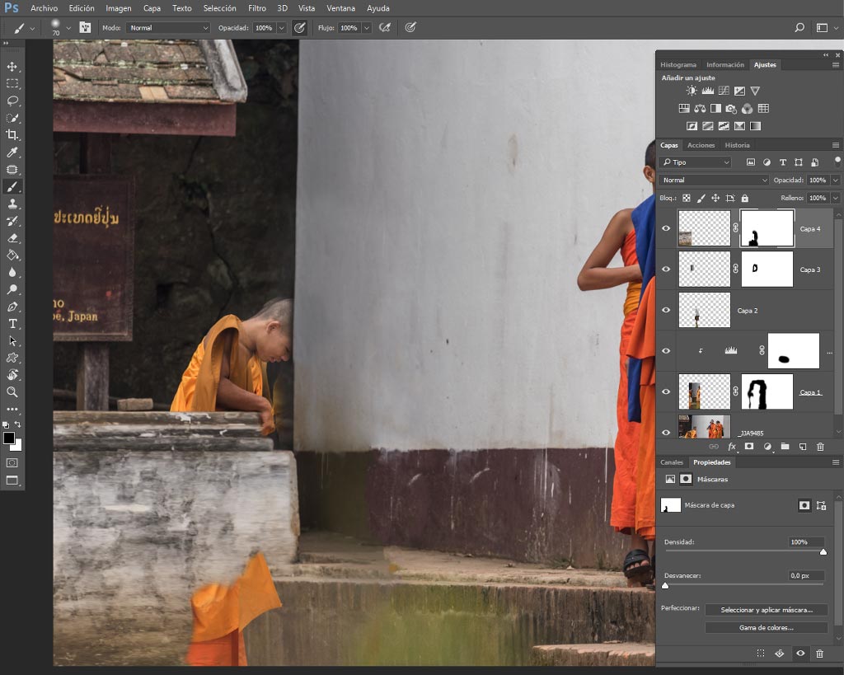Select the Eraser tool
The width and height of the screenshot is (844, 675).
coord(12,238)
